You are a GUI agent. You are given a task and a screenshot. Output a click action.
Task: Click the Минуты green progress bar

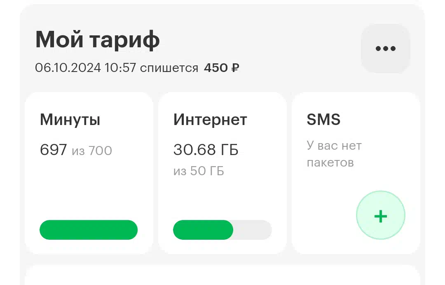tap(89, 230)
